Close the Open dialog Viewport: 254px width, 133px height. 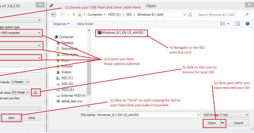point(249,5)
